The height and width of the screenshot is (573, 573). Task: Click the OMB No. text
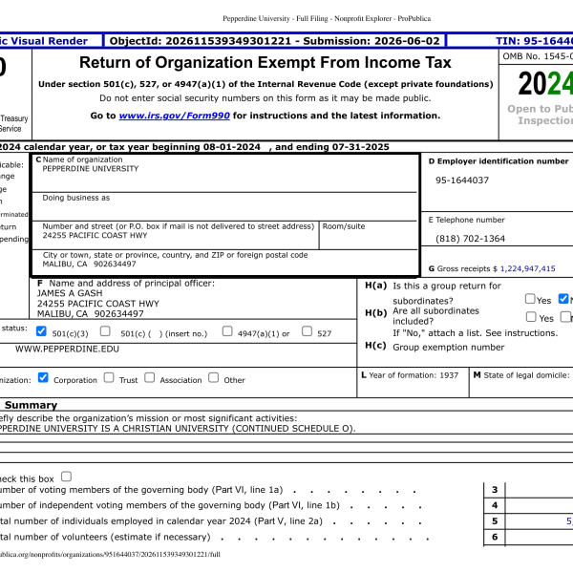click(x=538, y=56)
